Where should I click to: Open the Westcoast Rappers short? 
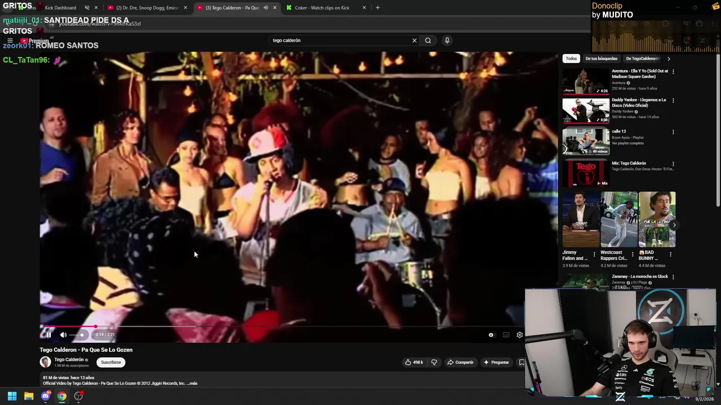(619, 219)
